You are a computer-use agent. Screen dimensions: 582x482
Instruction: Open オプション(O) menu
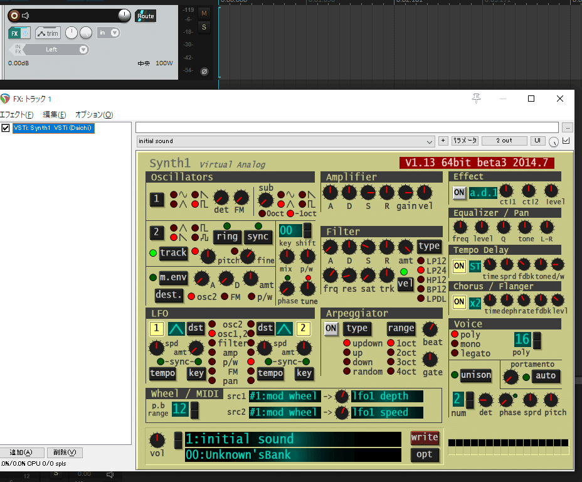click(94, 114)
